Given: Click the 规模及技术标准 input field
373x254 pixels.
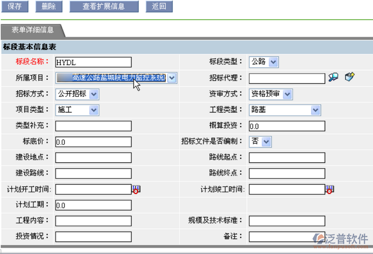Looking at the screenshot, I should (287, 221).
